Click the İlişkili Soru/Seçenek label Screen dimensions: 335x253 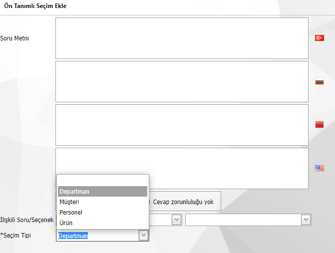(x=26, y=220)
